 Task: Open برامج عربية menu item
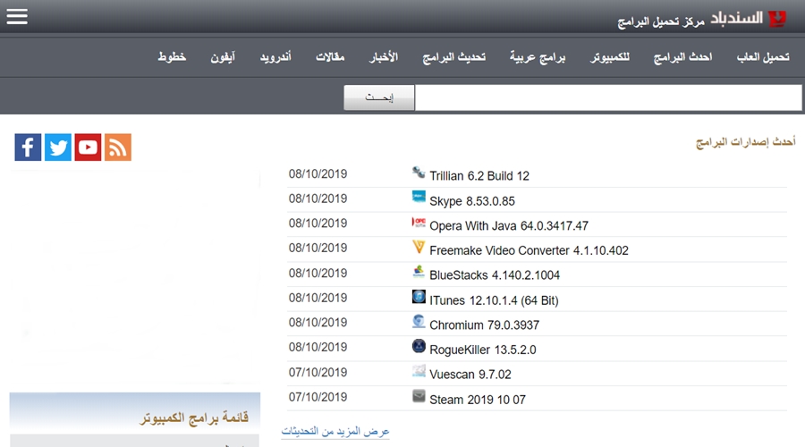pos(538,57)
